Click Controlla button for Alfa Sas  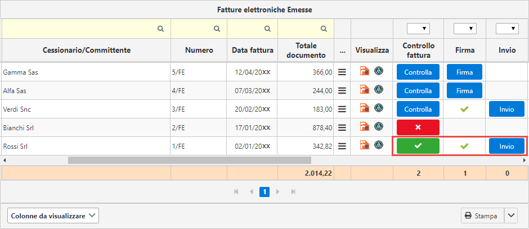pos(418,90)
